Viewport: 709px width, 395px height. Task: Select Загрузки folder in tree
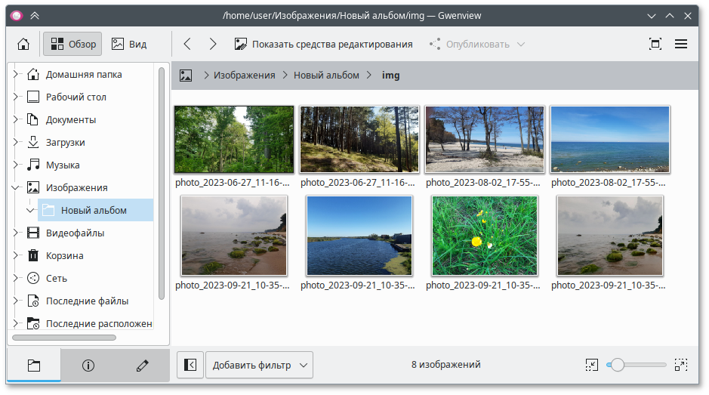tap(66, 142)
